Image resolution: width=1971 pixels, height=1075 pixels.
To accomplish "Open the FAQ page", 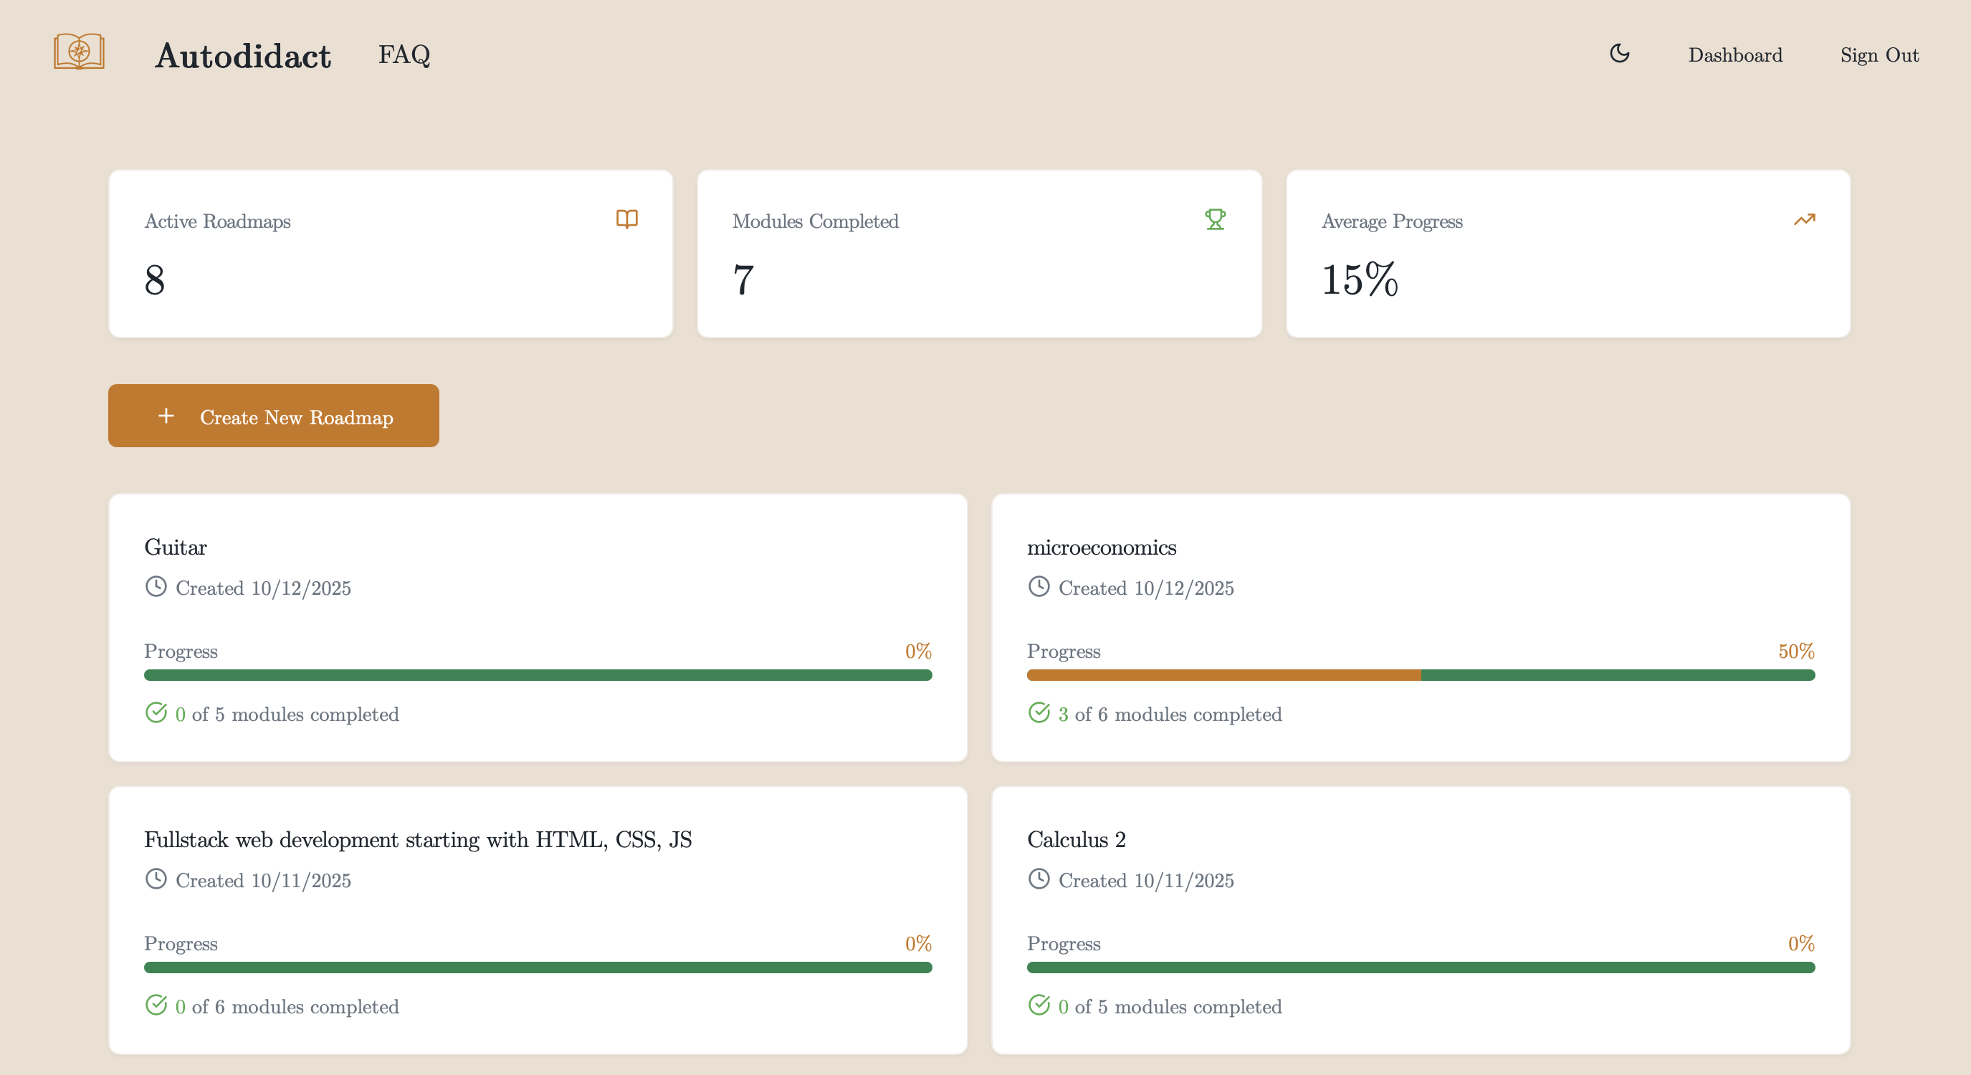I will coord(404,55).
